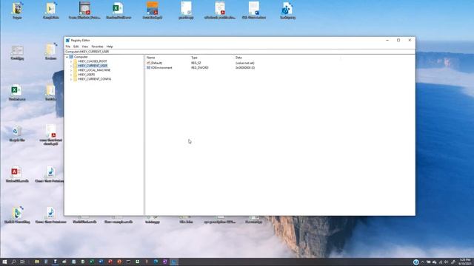Viewport: 474px width, 266px height.
Task: Collapse the Computer root node
Action: [67, 57]
